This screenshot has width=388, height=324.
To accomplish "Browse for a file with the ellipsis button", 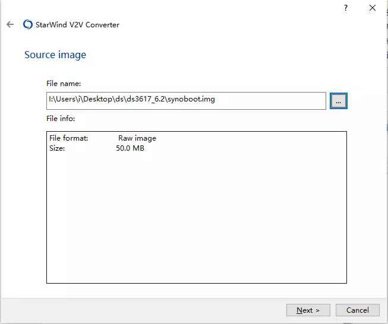I will [339, 101].
